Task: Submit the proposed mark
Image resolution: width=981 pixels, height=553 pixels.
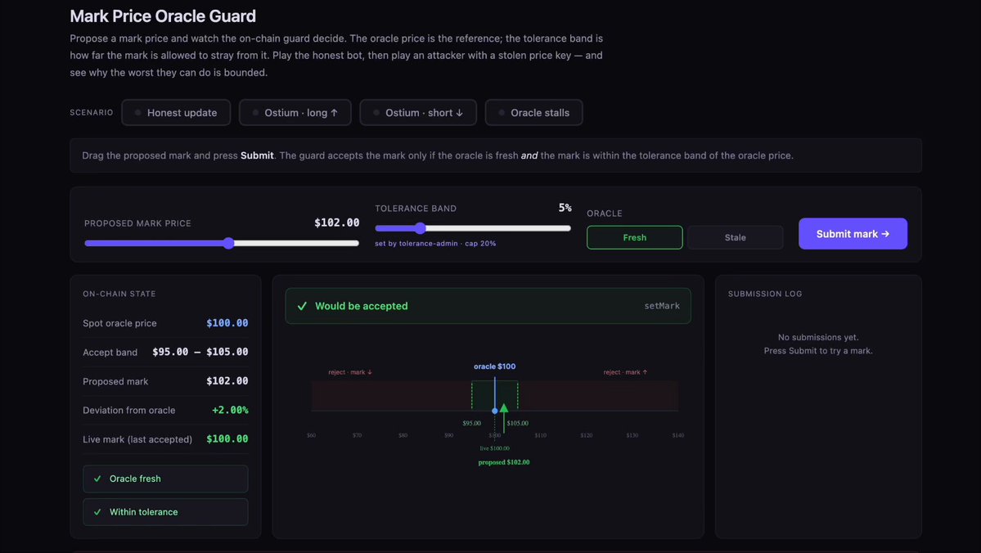Action: point(853,234)
